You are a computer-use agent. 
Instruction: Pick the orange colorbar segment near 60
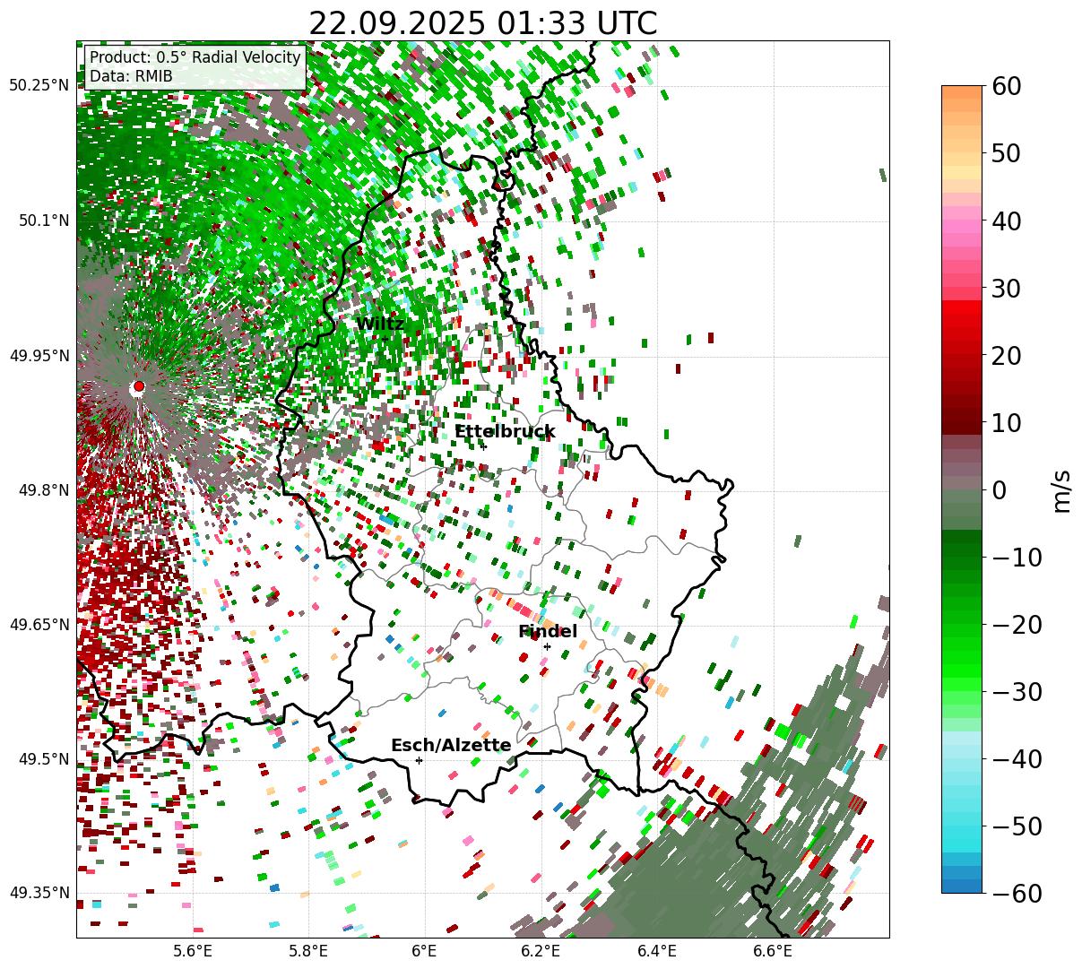pyautogui.click(x=962, y=92)
